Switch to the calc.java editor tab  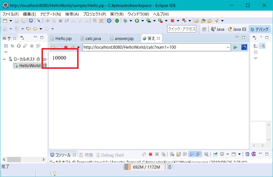click(x=91, y=39)
